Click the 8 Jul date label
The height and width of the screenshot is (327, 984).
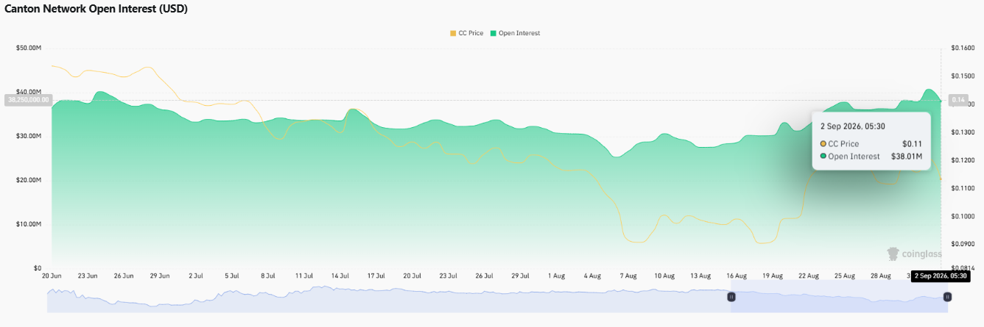pos(268,276)
